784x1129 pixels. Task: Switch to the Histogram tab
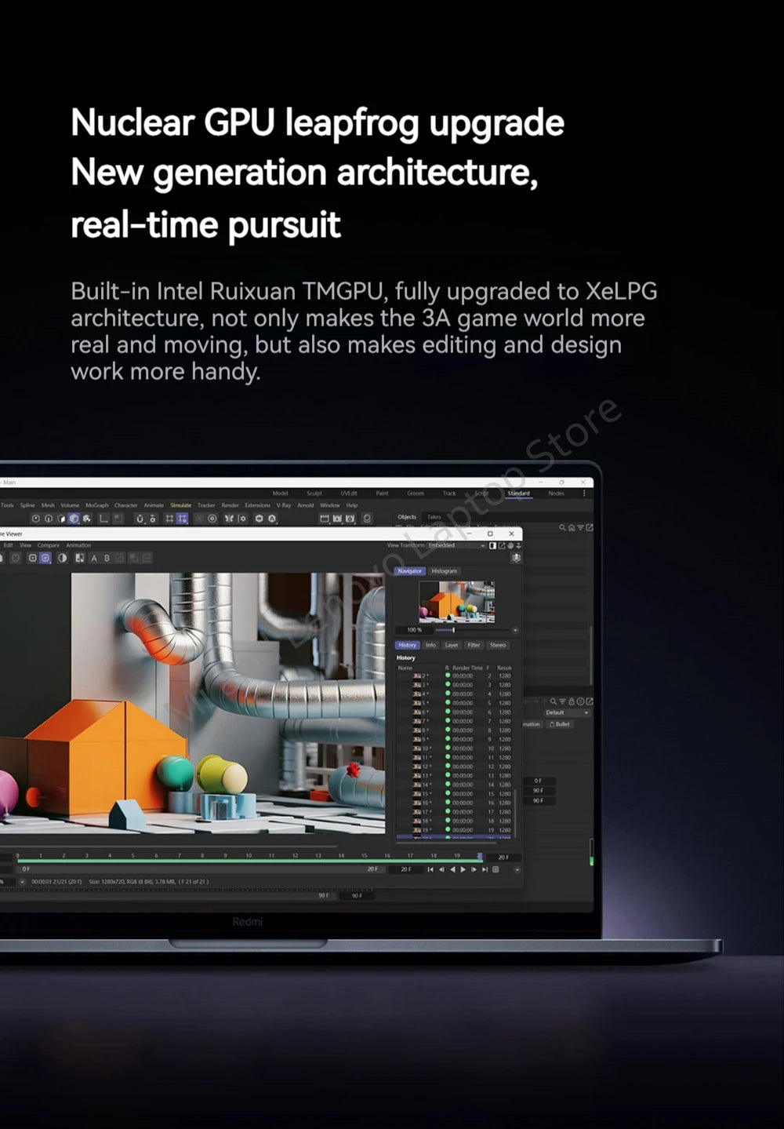[444, 571]
